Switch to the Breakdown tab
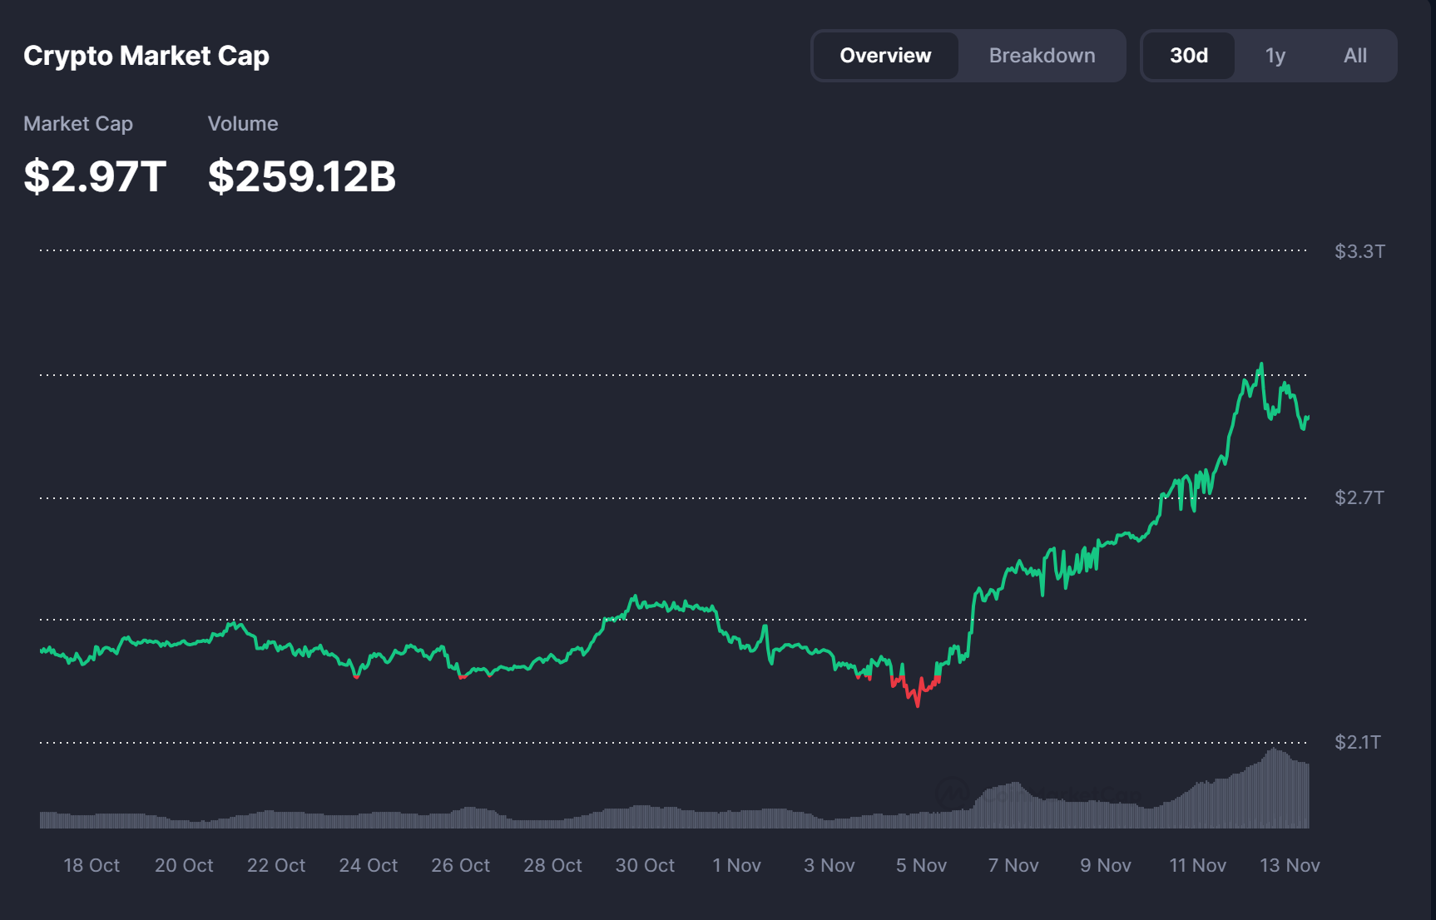The image size is (1436, 920). point(1042,56)
